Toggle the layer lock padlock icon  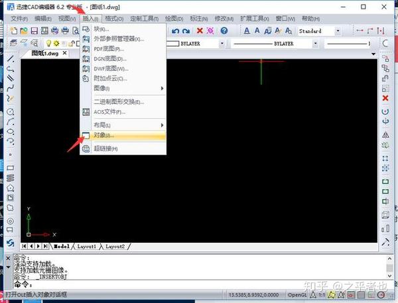pyautogui.click(x=72, y=43)
